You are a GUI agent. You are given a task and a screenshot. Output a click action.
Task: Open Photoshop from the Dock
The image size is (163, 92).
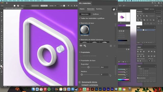tap(96, 89)
